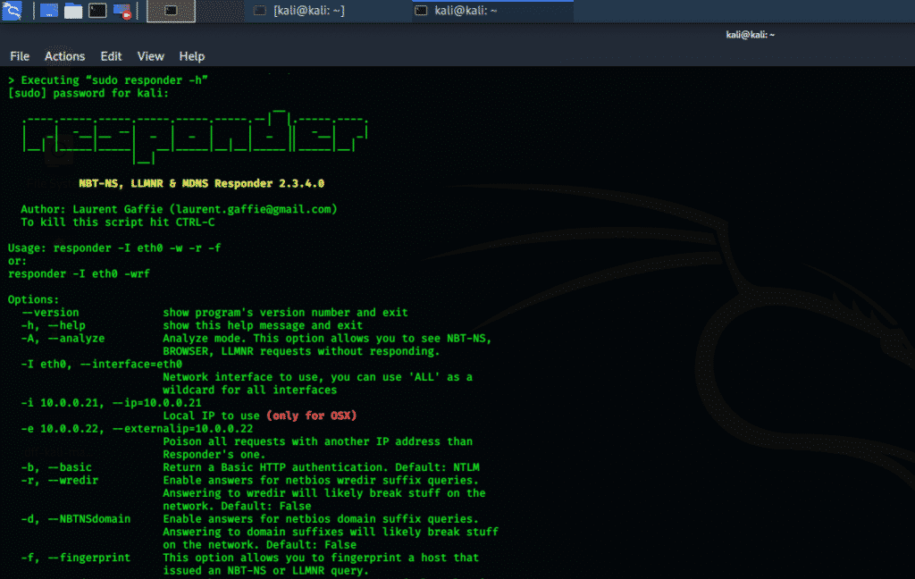Click the '-d, --NBTNSdomain' option text
Image resolution: width=915 pixels, height=579 pixels.
76,518
